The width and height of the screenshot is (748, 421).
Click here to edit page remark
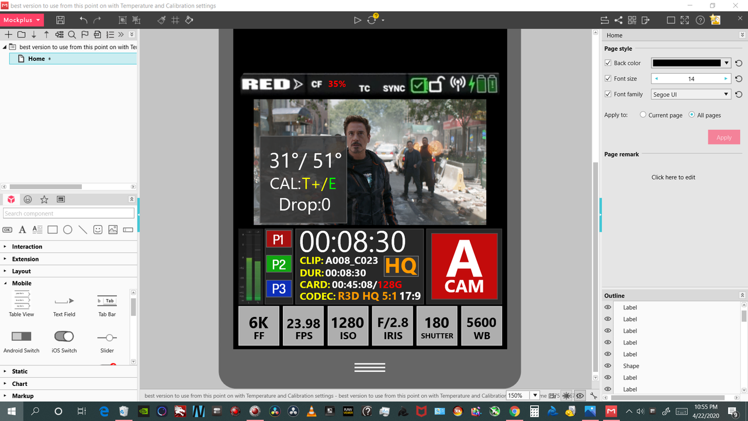coord(673,177)
